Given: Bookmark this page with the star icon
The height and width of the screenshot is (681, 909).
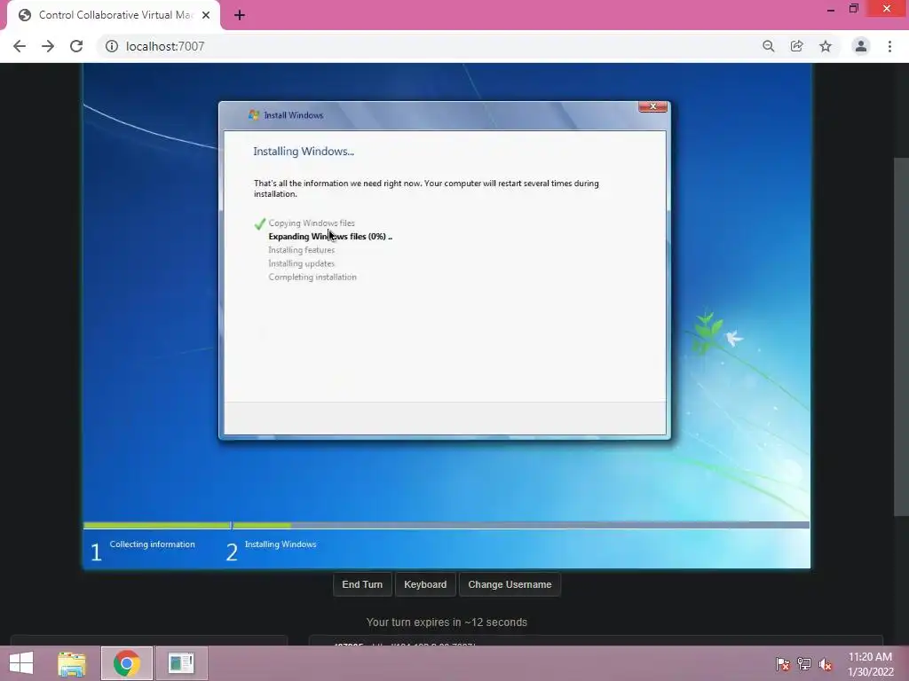Looking at the screenshot, I should pos(826,46).
